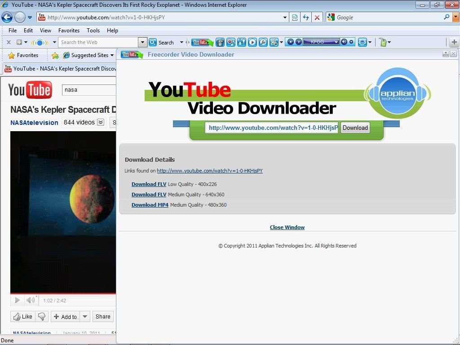The height and width of the screenshot is (345, 460).
Task: Click the Close Window link
Action: click(x=287, y=227)
